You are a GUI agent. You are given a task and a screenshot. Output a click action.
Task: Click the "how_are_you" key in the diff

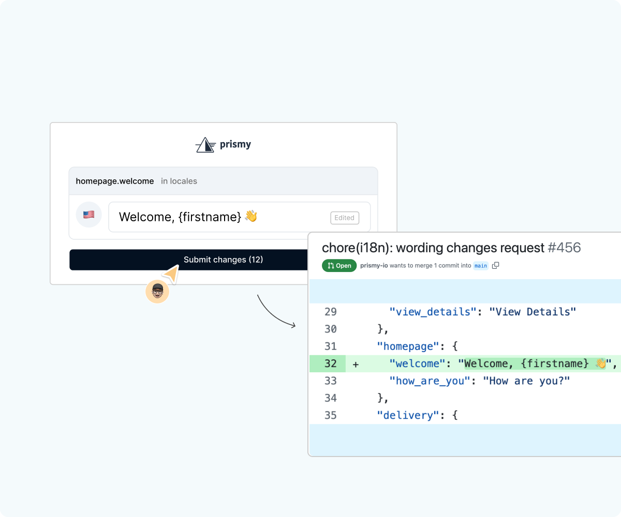tap(430, 381)
